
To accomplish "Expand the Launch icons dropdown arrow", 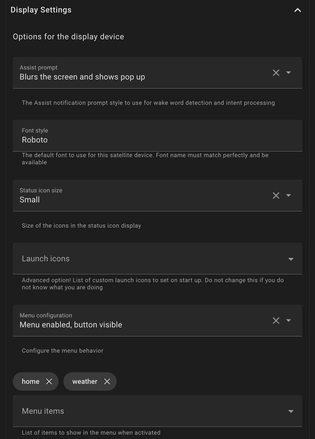I will click(x=291, y=259).
